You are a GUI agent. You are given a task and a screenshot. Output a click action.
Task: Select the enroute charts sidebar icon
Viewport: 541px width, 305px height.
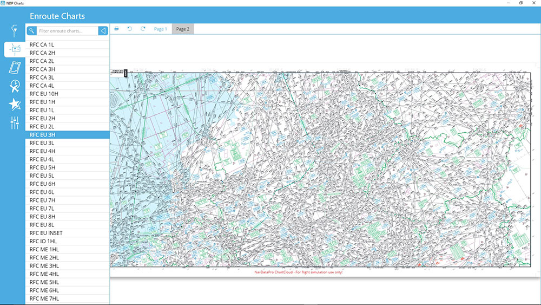click(x=15, y=49)
